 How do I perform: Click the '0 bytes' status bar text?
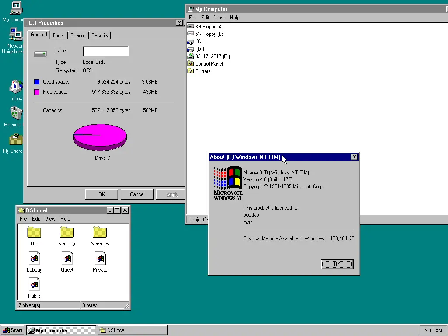click(x=90, y=305)
